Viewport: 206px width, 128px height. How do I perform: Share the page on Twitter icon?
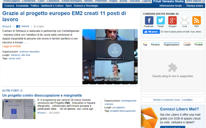pyautogui.click(x=160, y=20)
